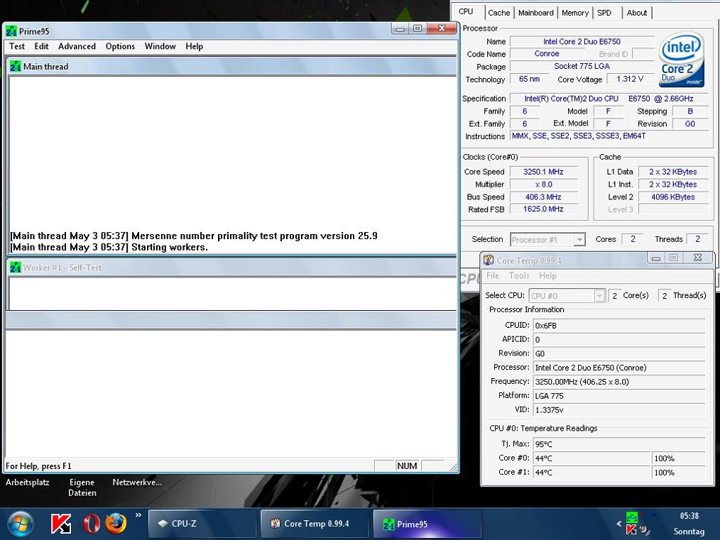Switch to Prime95 taskbar button
Image resolution: width=720 pixels, height=540 pixels.
(427, 524)
